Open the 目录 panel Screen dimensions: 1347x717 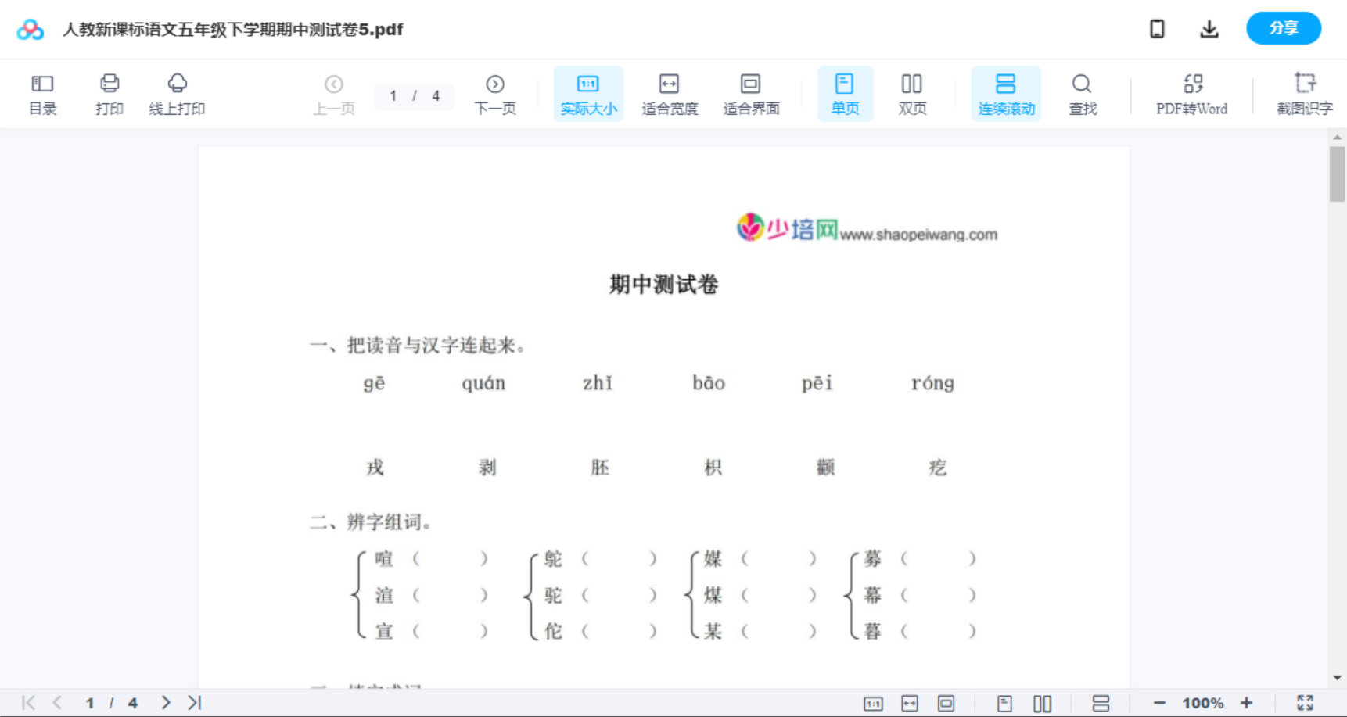point(42,93)
